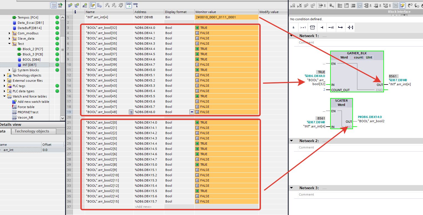Insert the empty box (??) instruction
This screenshot has width=423, height=215.
click(312, 27)
